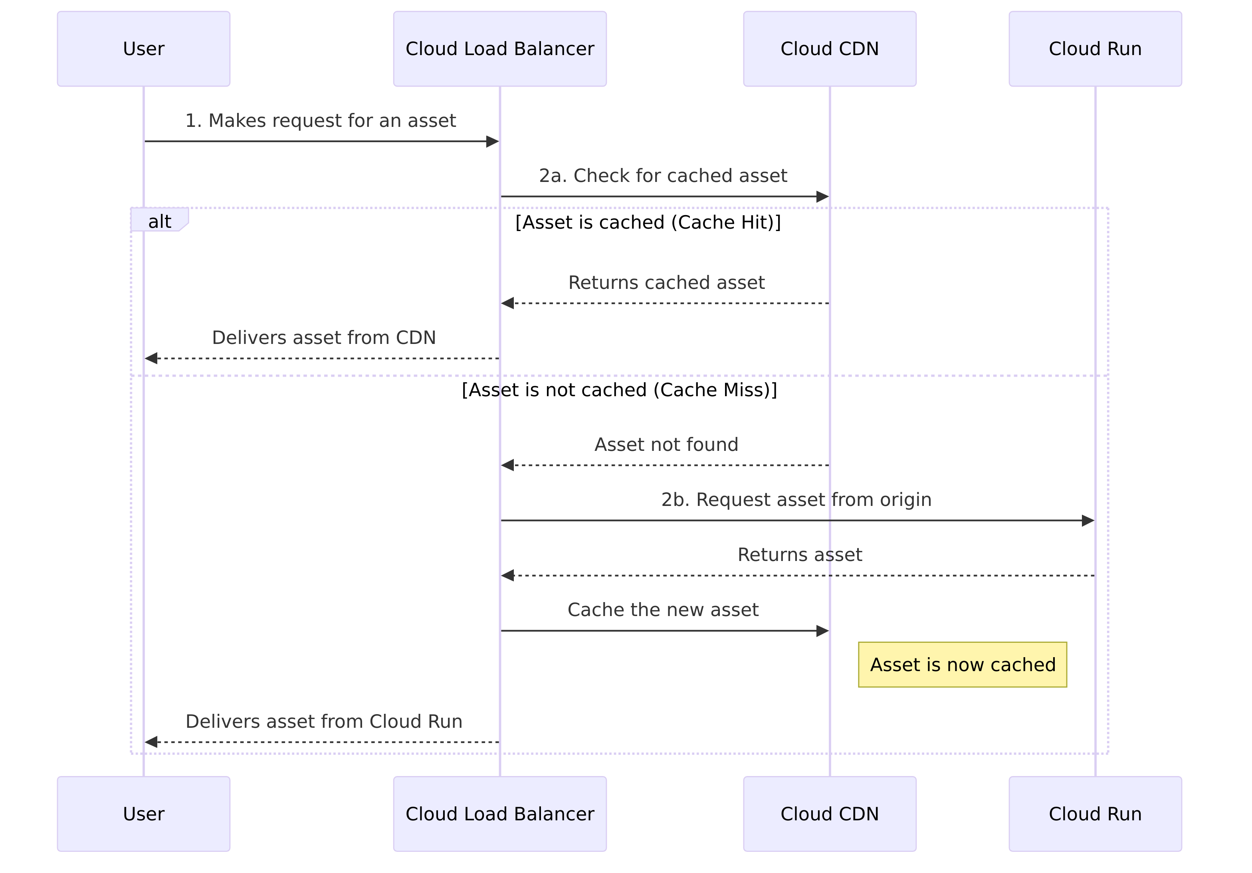Click 'Cache the new asset' message text

[x=663, y=609]
